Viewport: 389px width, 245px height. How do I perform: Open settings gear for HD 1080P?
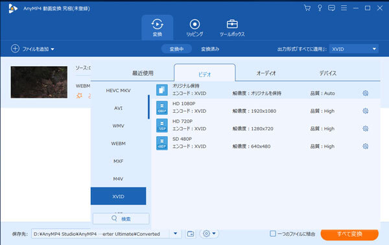(x=366, y=111)
